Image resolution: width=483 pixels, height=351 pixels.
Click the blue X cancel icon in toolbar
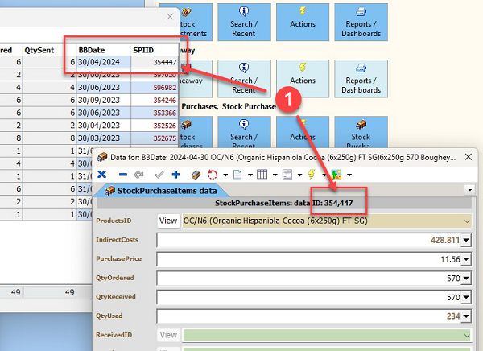pyautogui.click(x=101, y=174)
